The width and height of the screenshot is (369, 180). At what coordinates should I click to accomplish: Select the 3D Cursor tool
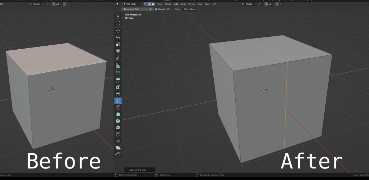[118, 23]
